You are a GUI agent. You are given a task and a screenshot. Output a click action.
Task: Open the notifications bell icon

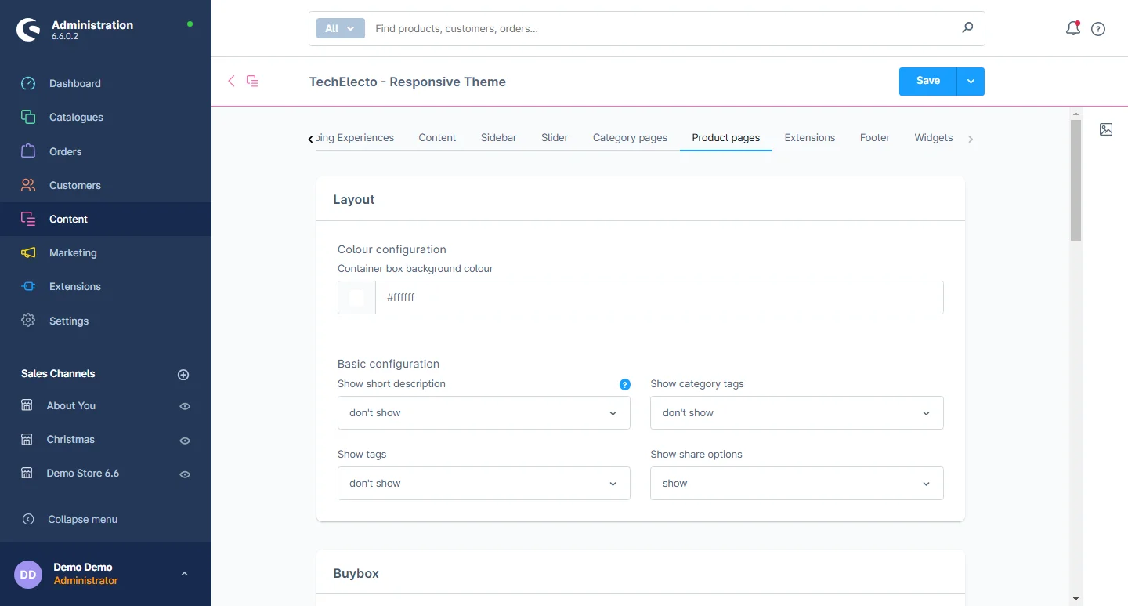pyautogui.click(x=1072, y=29)
